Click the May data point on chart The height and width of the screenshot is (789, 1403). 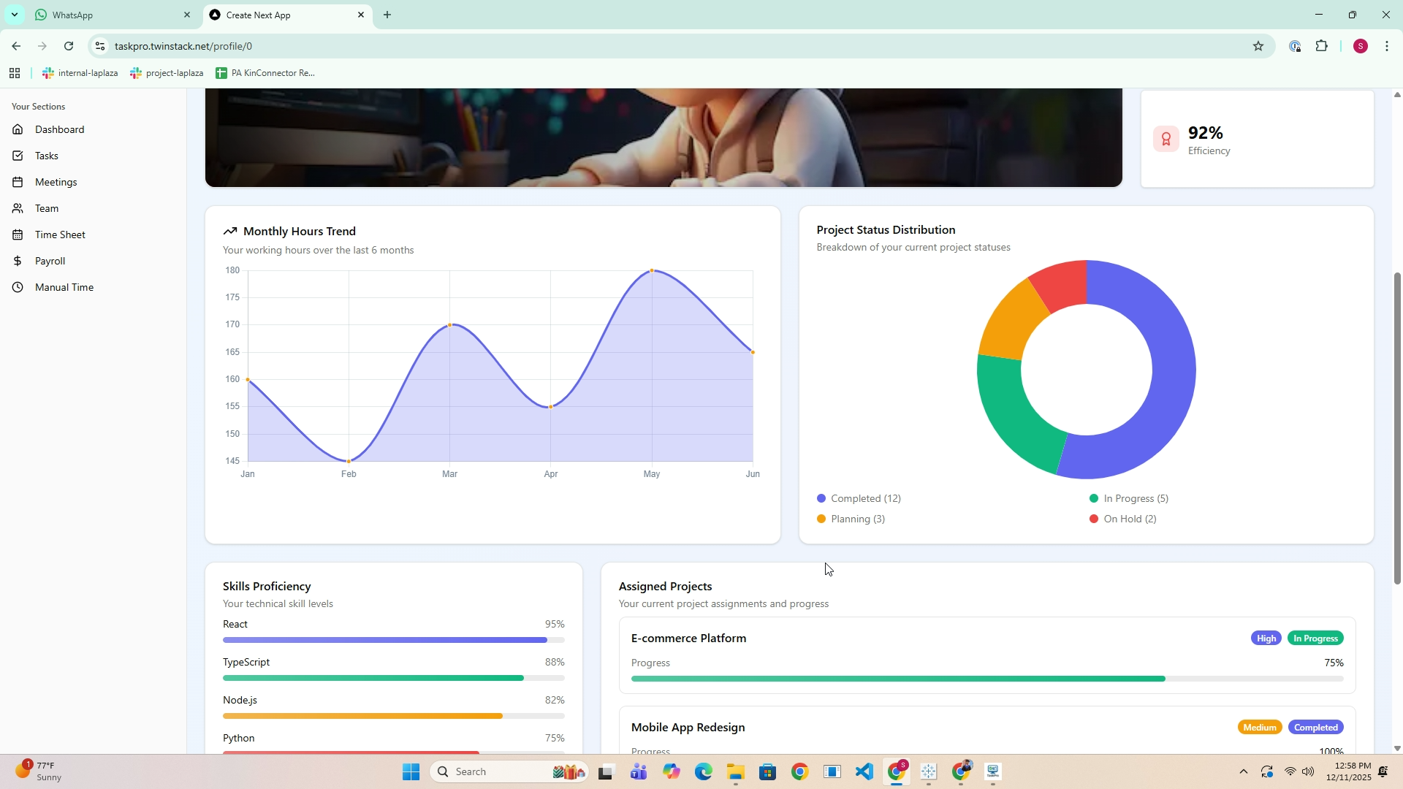652,271
